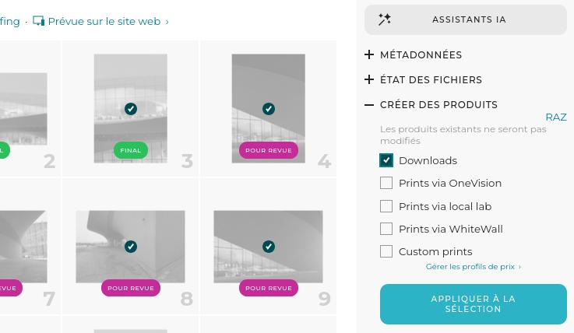Deselect the checkmark on photo 3

131,109
